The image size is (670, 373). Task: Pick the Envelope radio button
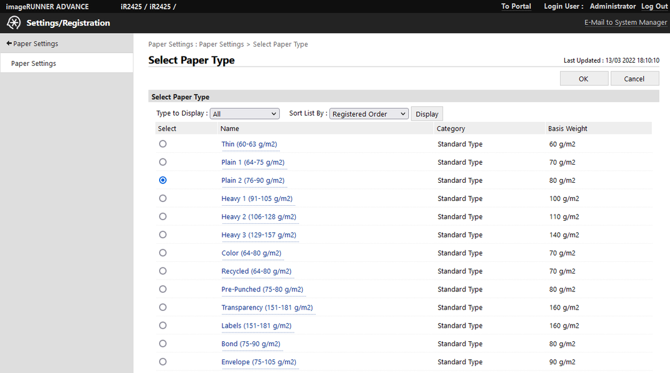163,362
